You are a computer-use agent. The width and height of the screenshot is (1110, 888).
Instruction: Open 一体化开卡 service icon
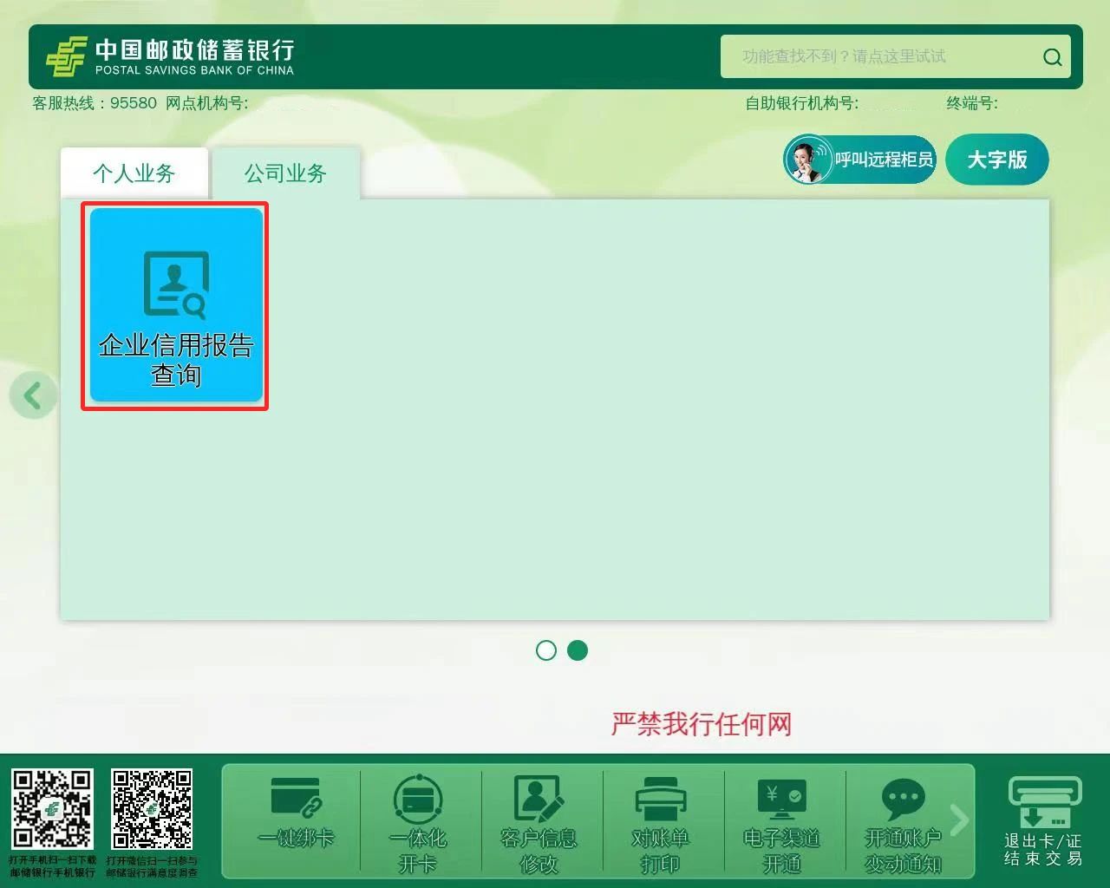pyautogui.click(x=418, y=799)
